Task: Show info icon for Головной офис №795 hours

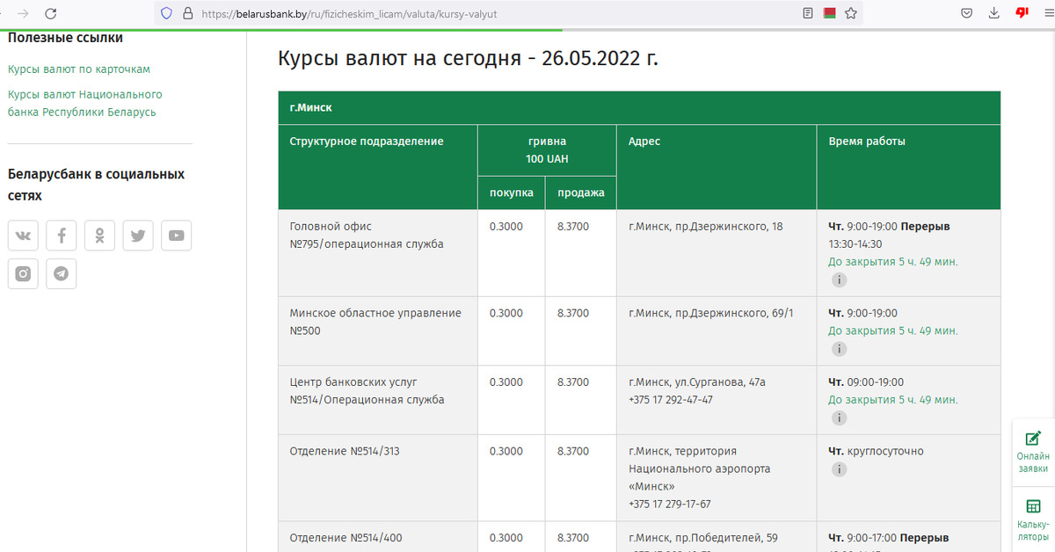Action: (840, 280)
